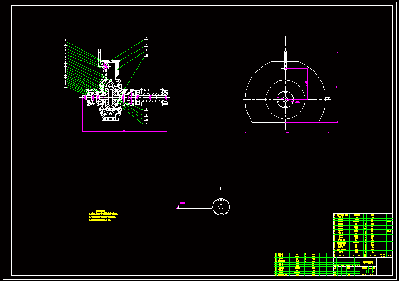Screen dimensions: 399x281
Task: Select the round hub of the handle detail view
Action: coord(221,207)
